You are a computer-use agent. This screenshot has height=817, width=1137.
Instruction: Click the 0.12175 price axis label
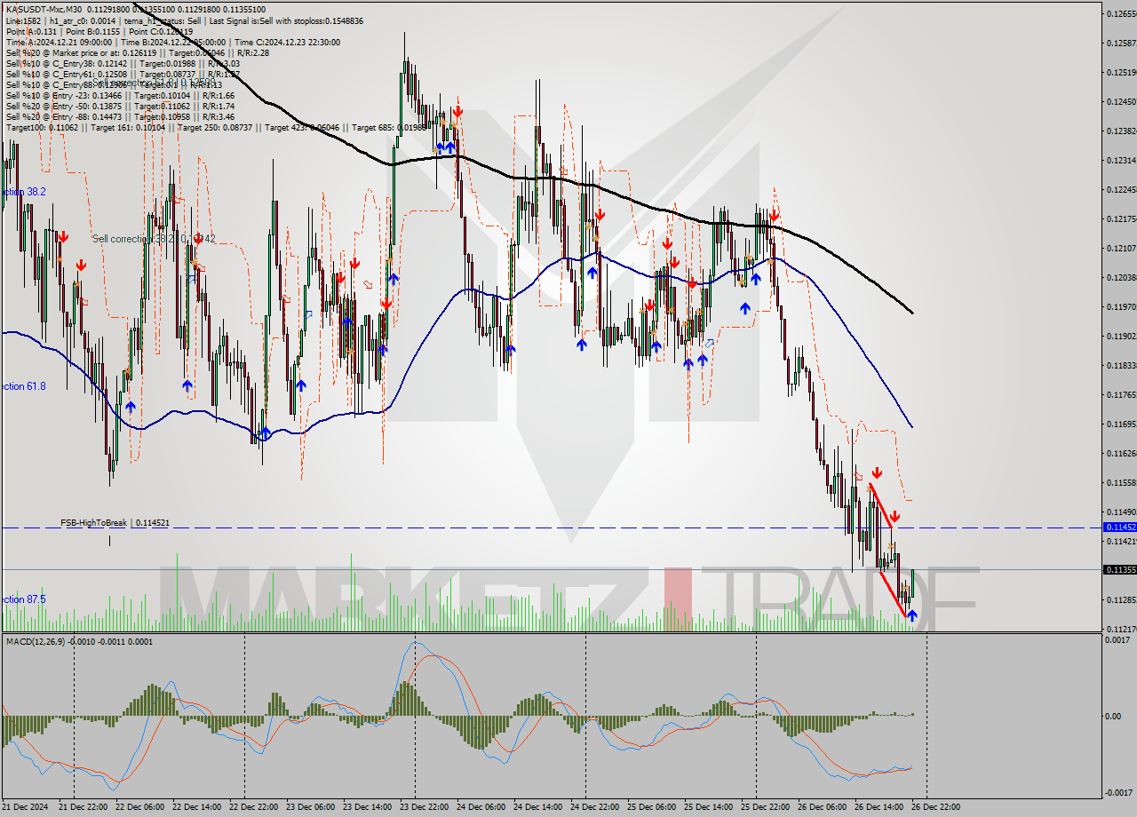[1121, 218]
